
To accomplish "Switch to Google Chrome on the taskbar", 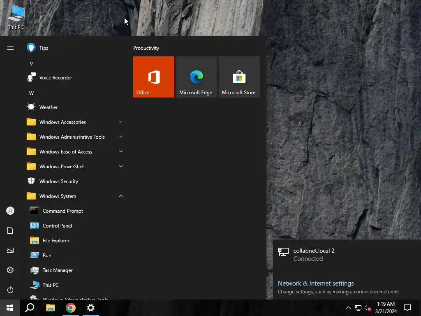I will pos(71,308).
